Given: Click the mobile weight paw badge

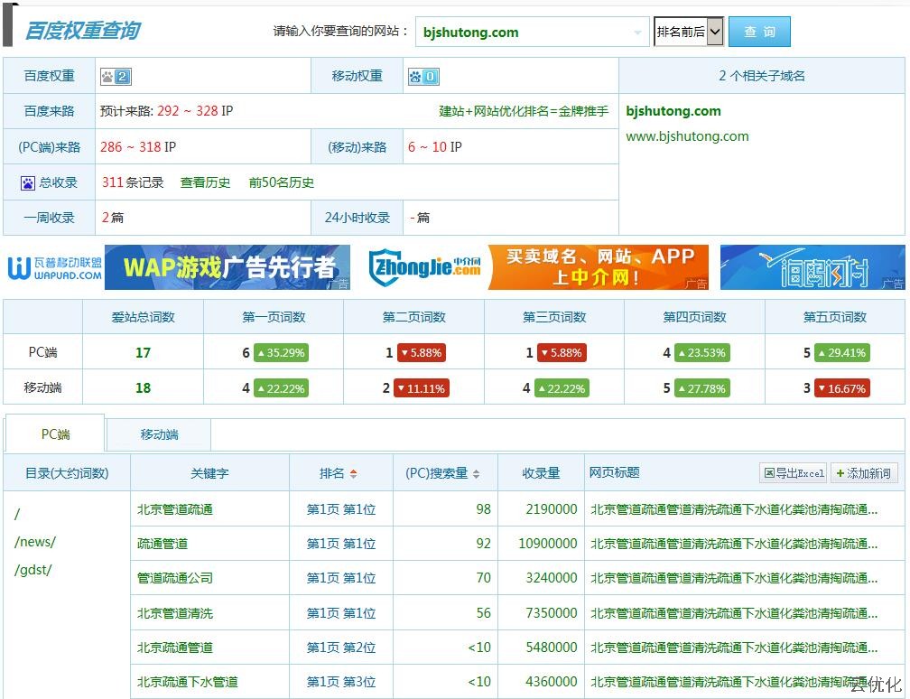Looking at the screenshot, I should point(423,77).
